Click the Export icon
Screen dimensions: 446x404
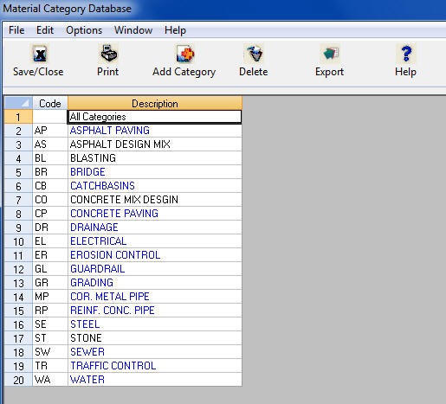[x=330, y=54]
